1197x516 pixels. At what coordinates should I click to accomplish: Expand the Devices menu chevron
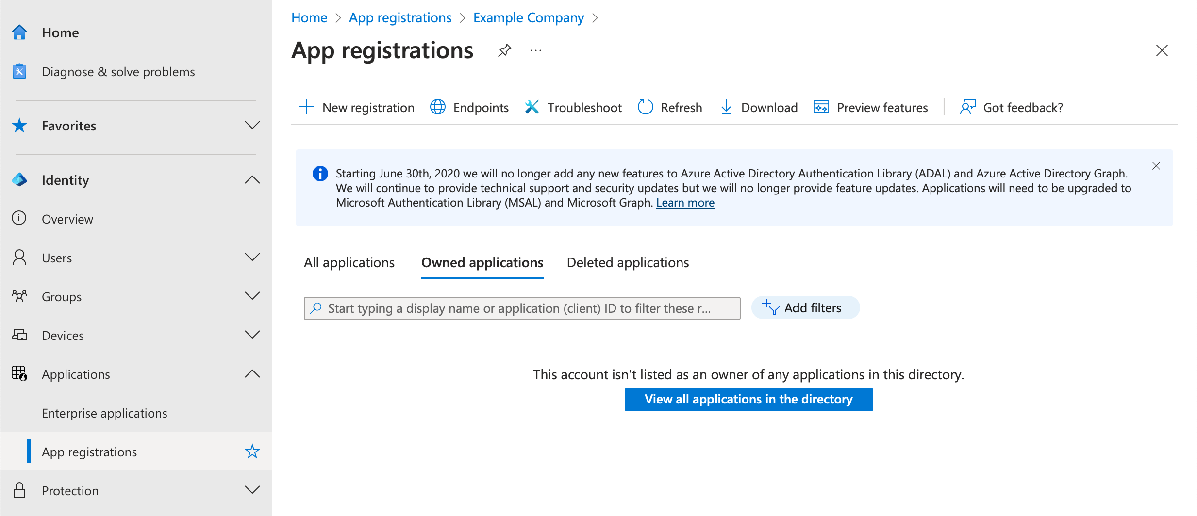(x=252, y=335)
